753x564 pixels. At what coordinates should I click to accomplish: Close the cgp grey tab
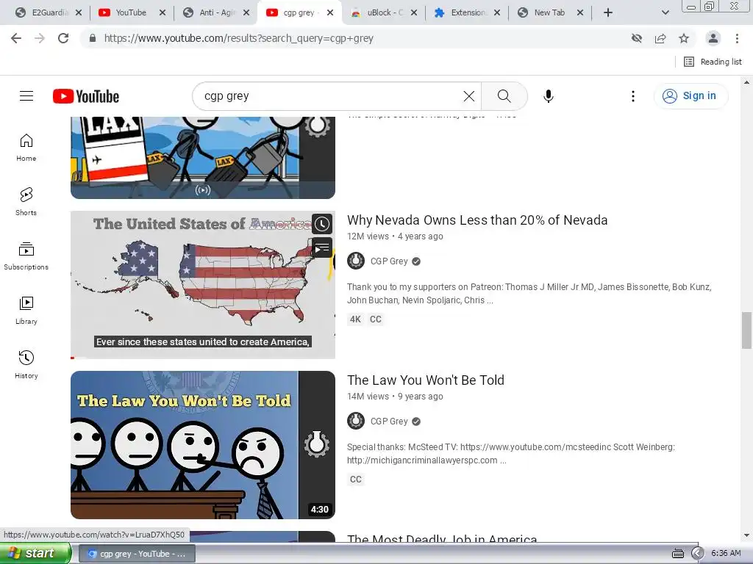tap(330, 12)
